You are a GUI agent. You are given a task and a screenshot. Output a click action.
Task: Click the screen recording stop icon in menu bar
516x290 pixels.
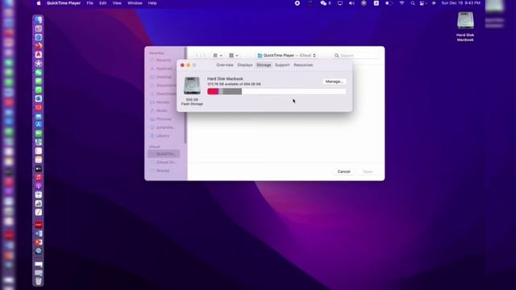298,3
